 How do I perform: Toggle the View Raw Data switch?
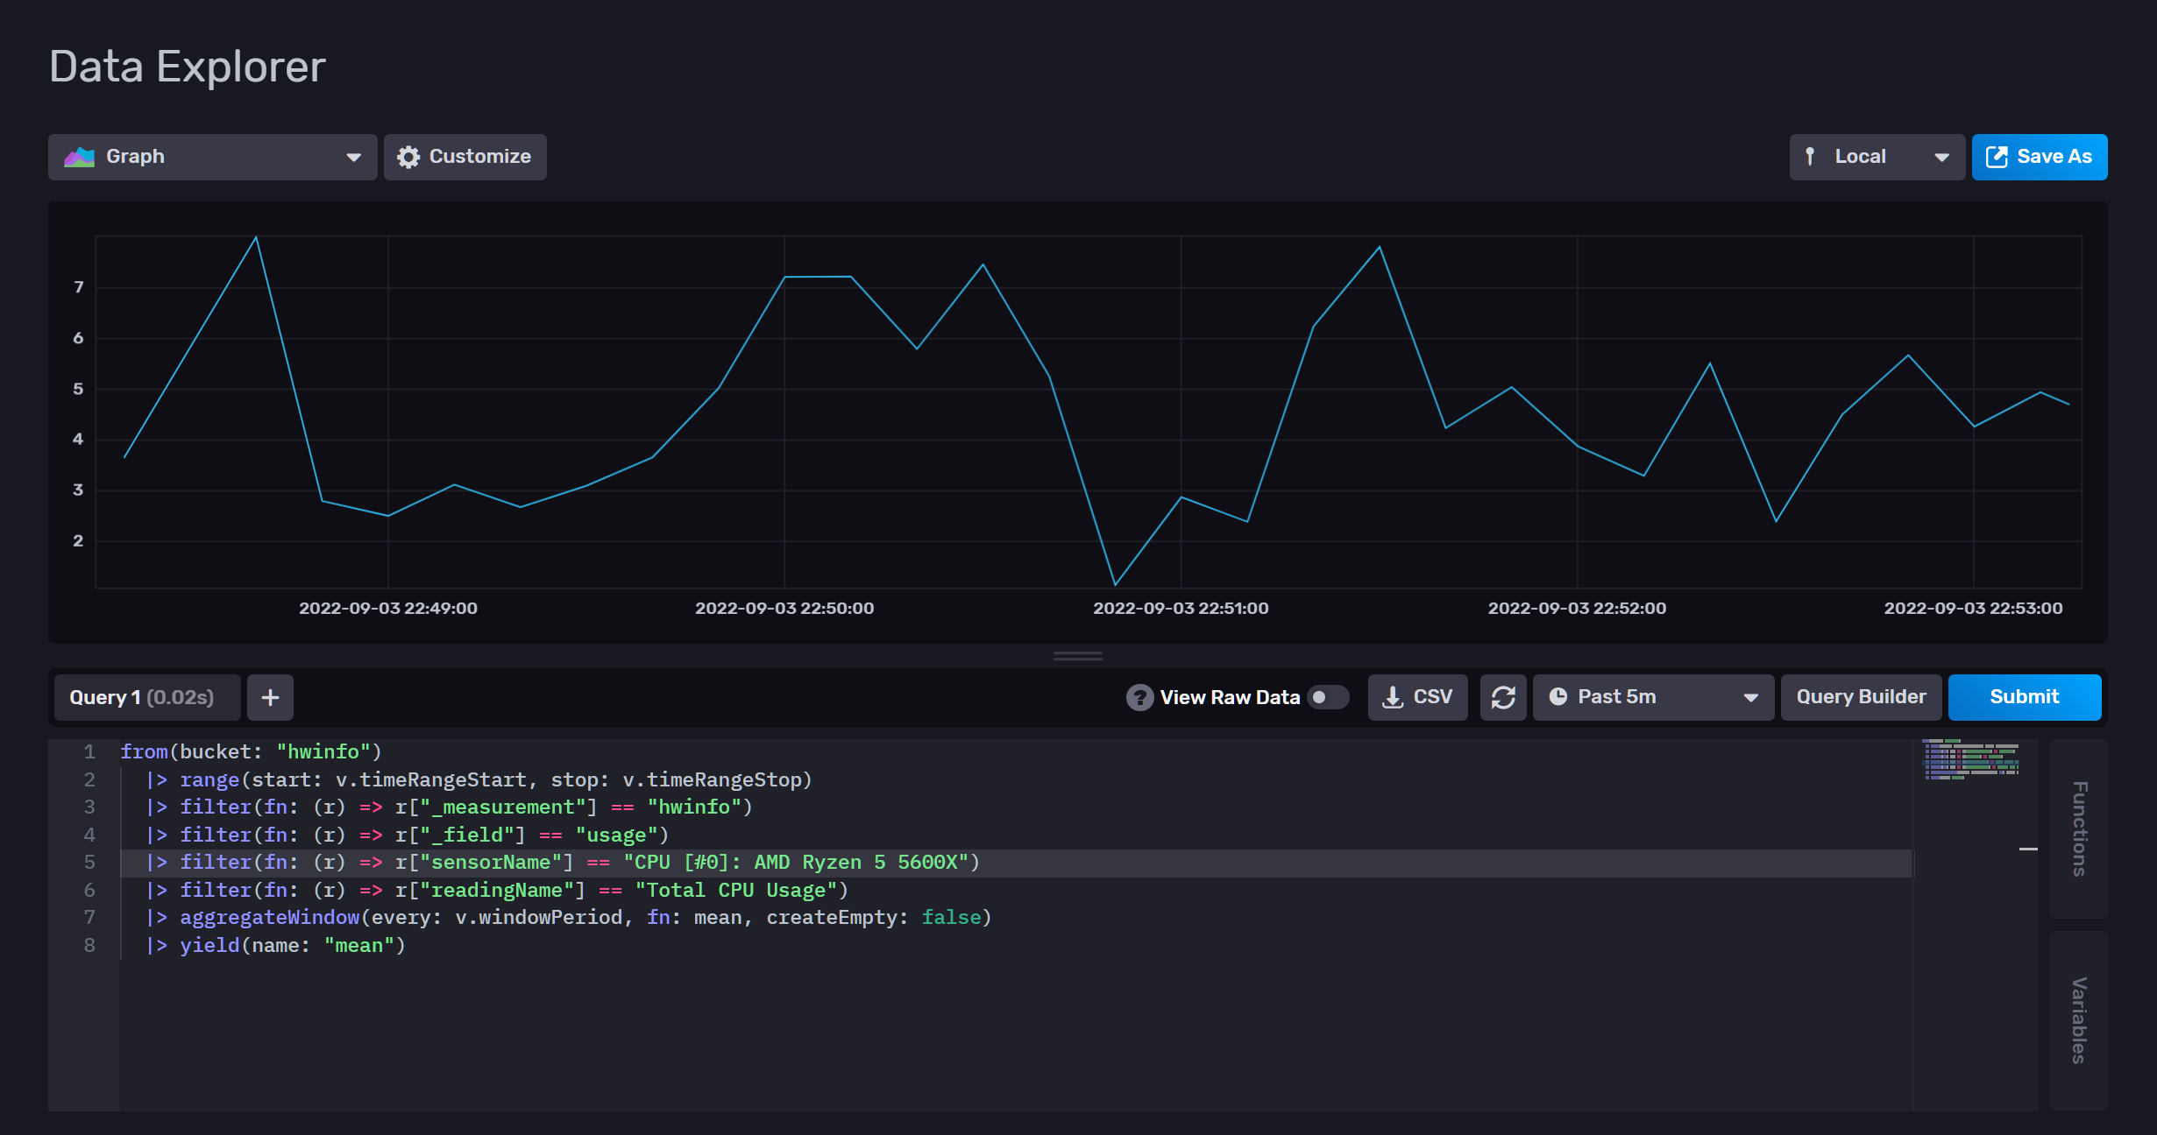(x=1328, y=697)
